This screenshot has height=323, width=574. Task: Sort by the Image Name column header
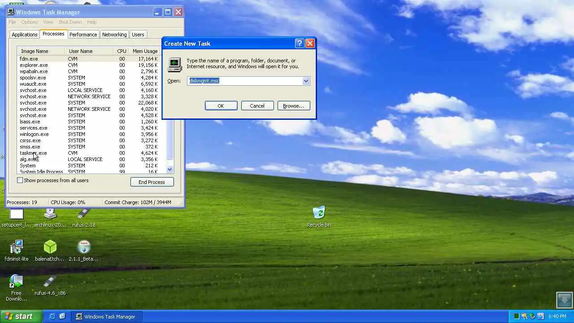[x=41, y=51]
